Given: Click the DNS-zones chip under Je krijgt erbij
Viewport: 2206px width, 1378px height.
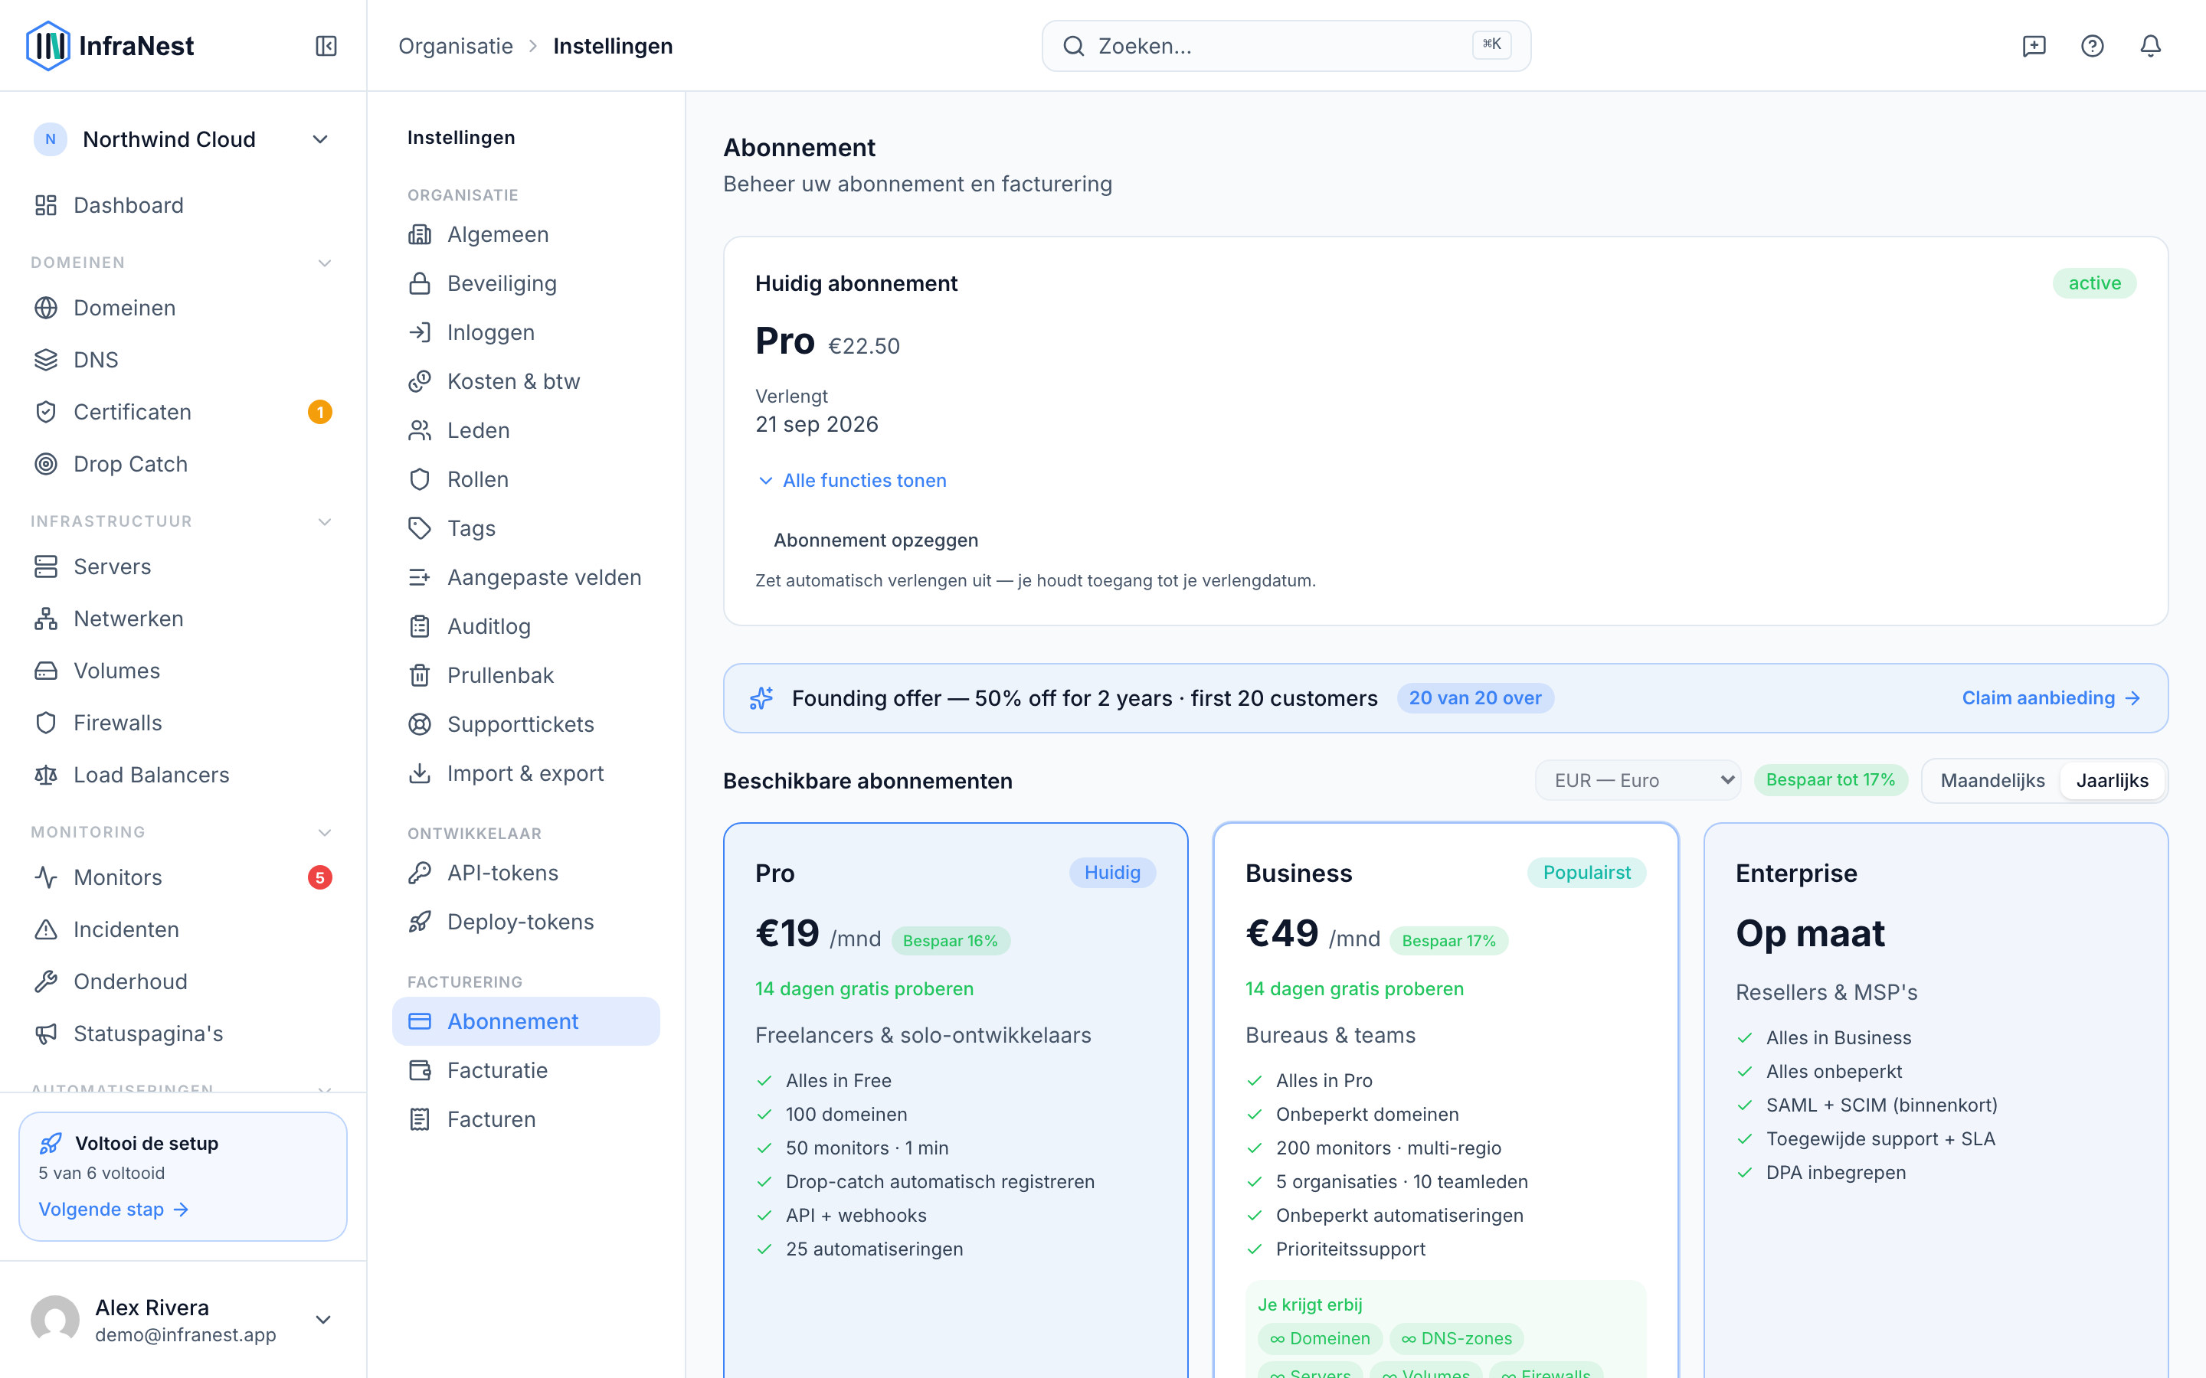Looking at the screenshot, I should tap(1456, 1338).
